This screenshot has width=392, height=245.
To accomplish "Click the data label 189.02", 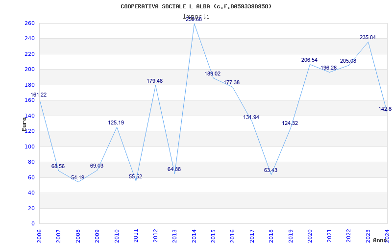I will point(213,74).
